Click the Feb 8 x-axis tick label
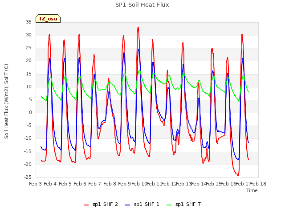The width and height of the screenshot is (285, 213). (110, 184)
